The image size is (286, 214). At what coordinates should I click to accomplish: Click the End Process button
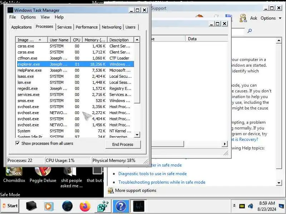123,144
